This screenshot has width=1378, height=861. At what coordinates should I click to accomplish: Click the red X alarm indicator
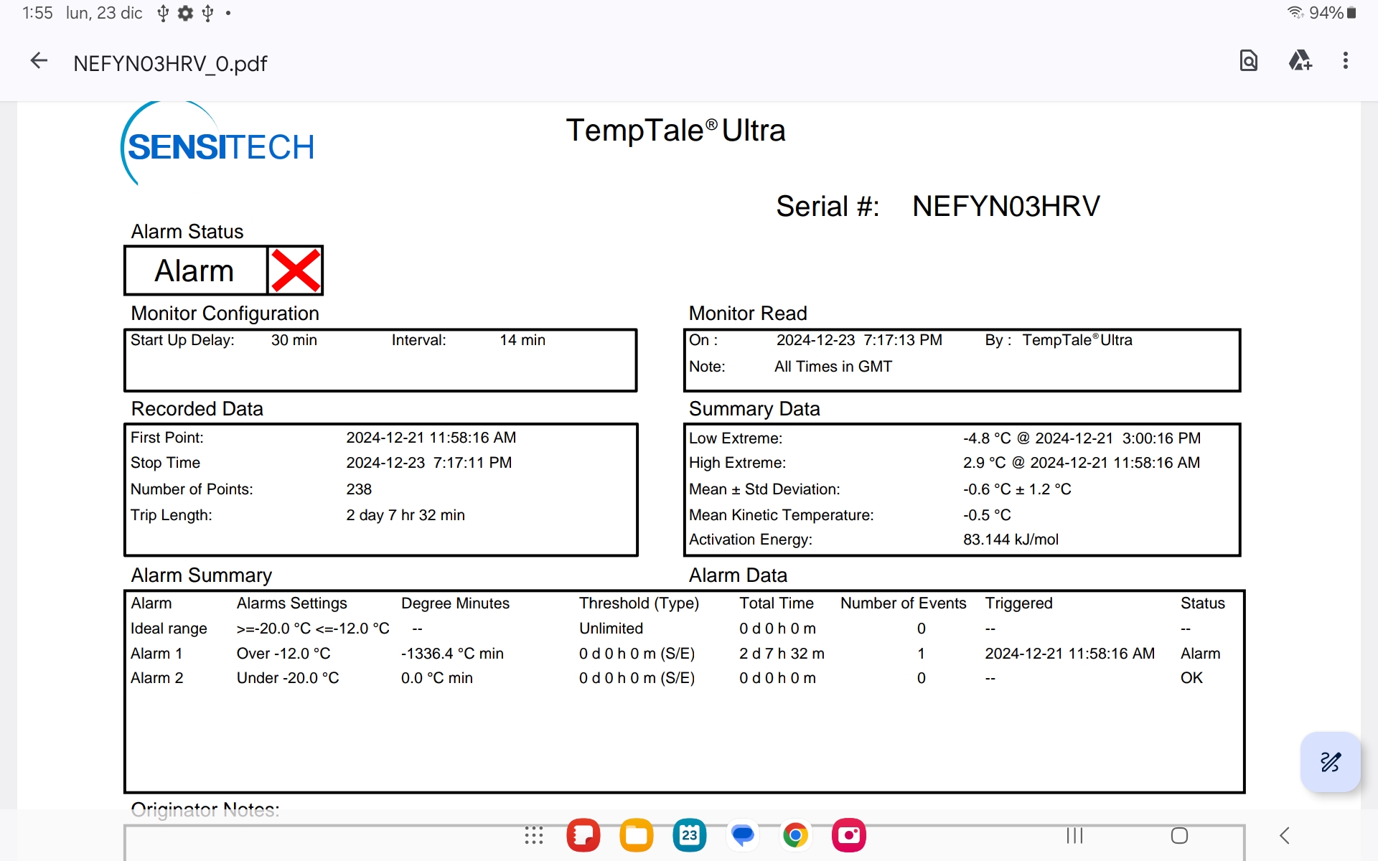point(295,270)
